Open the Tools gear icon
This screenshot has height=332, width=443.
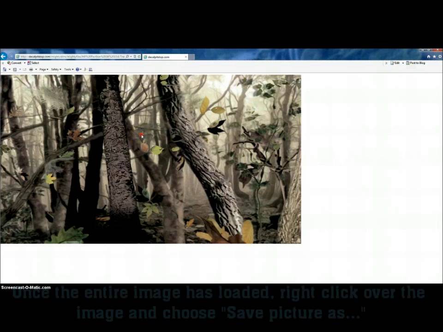439,57
